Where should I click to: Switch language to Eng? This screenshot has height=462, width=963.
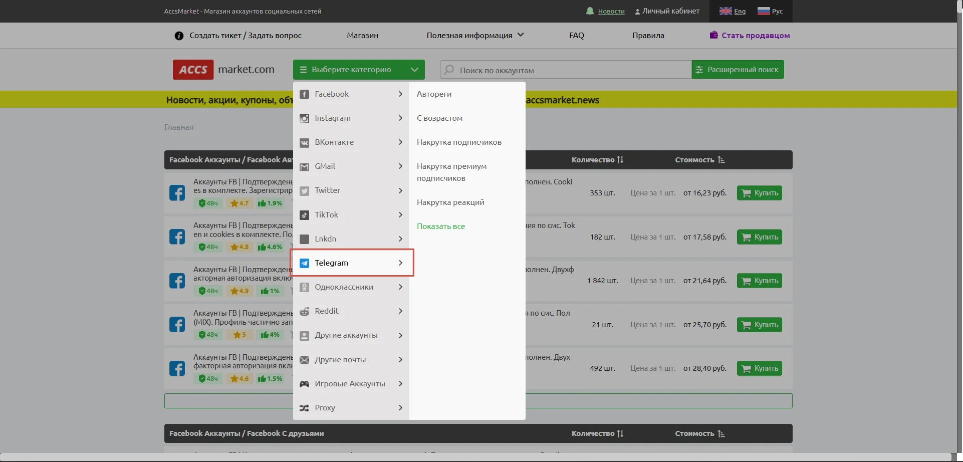[x=740, y=11]
